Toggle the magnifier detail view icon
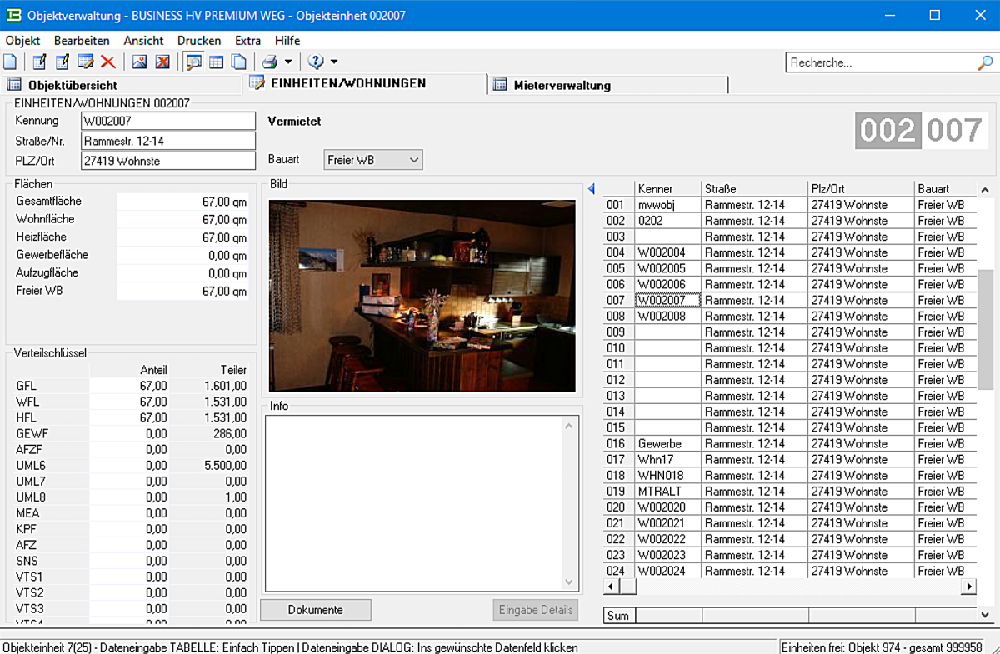1000x654 pixels. (193, 62)
